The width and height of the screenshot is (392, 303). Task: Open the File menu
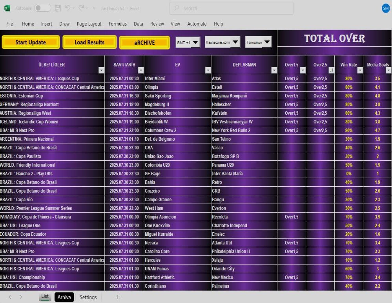[x=9, y=24]
